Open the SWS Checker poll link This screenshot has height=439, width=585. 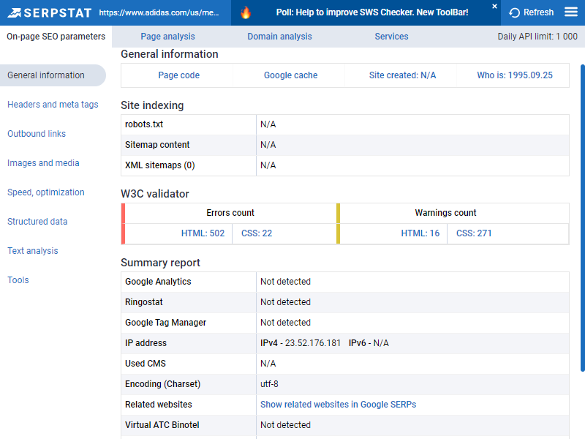(372, 12)
